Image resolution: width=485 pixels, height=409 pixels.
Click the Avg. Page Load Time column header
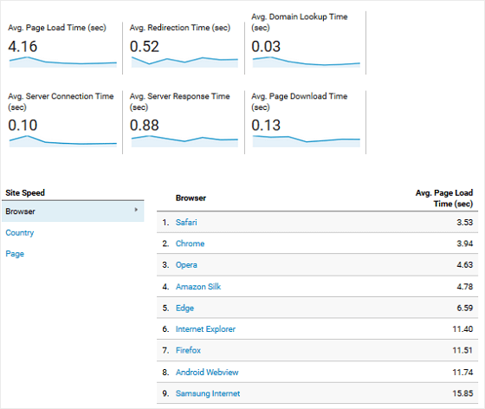tap(444, 198)
